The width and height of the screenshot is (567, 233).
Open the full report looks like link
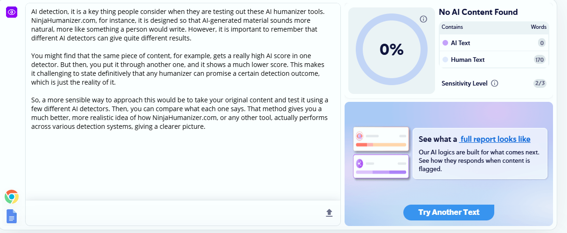pos(495,139)
